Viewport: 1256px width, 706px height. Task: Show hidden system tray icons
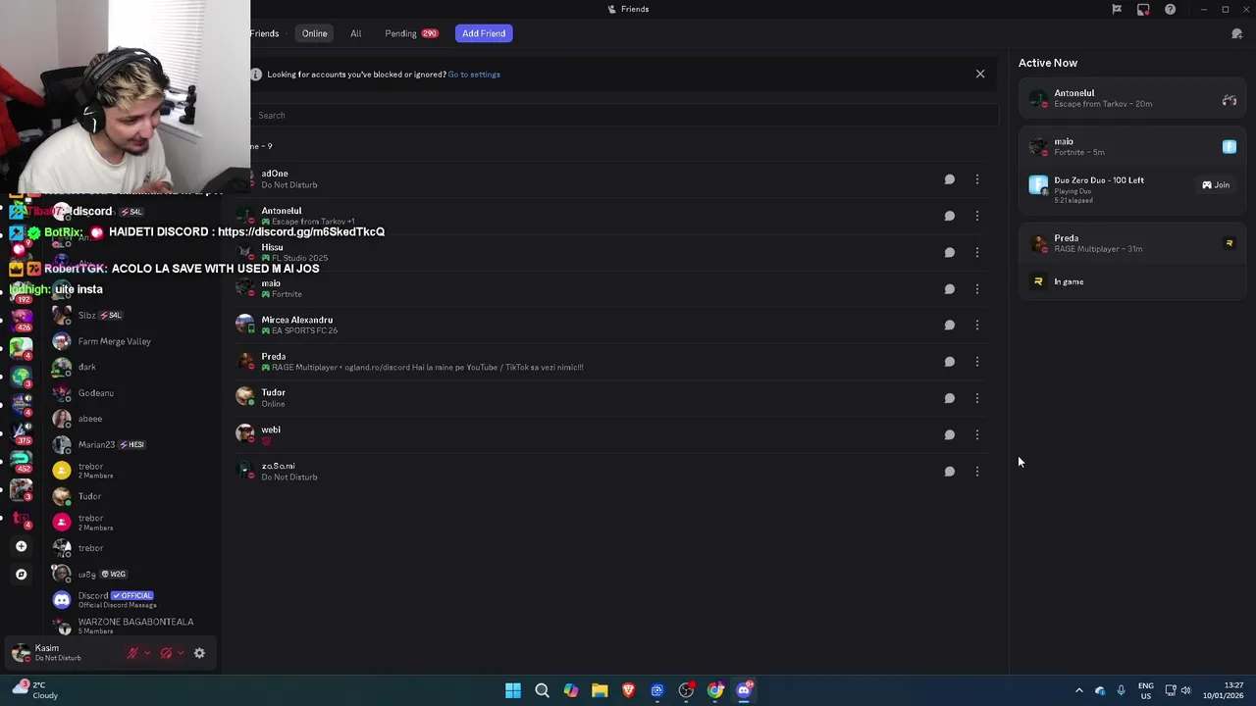[x=1079, y=690]
